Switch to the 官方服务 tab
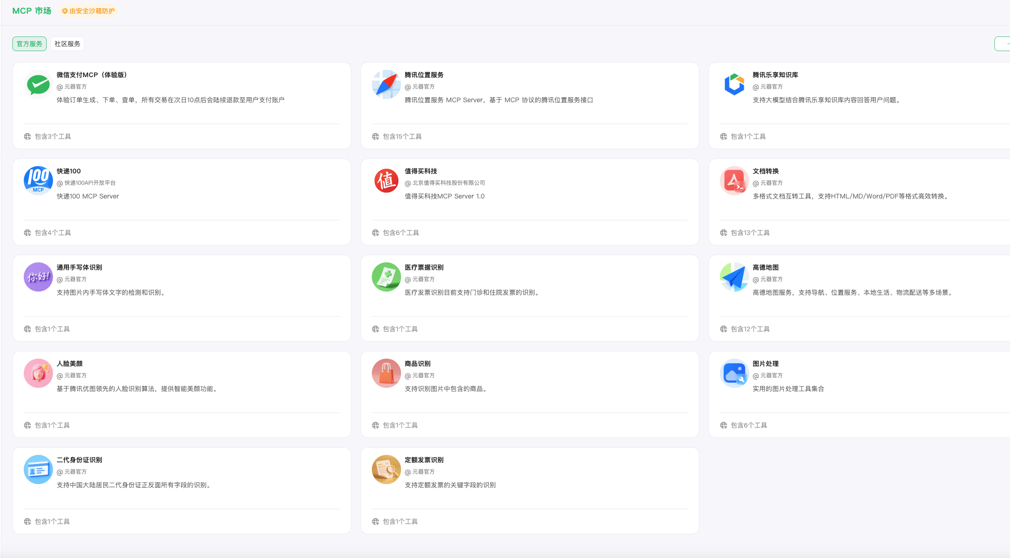The image size is (1010, 558). point(29,44)
